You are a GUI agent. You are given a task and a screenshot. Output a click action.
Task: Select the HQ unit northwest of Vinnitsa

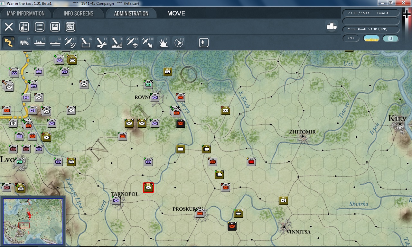[x=284, y=200]
